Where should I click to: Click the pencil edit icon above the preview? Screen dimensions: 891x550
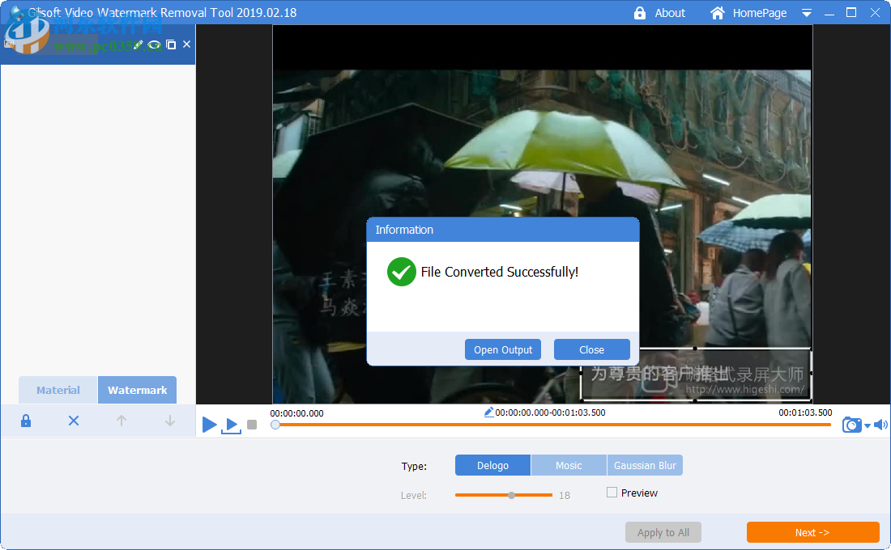click(138, 44)
